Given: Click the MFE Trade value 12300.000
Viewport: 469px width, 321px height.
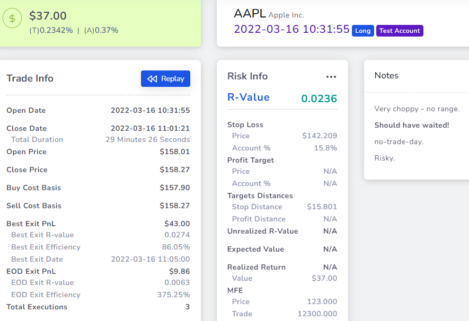Looking at the screenshot, I should (317, 314).
